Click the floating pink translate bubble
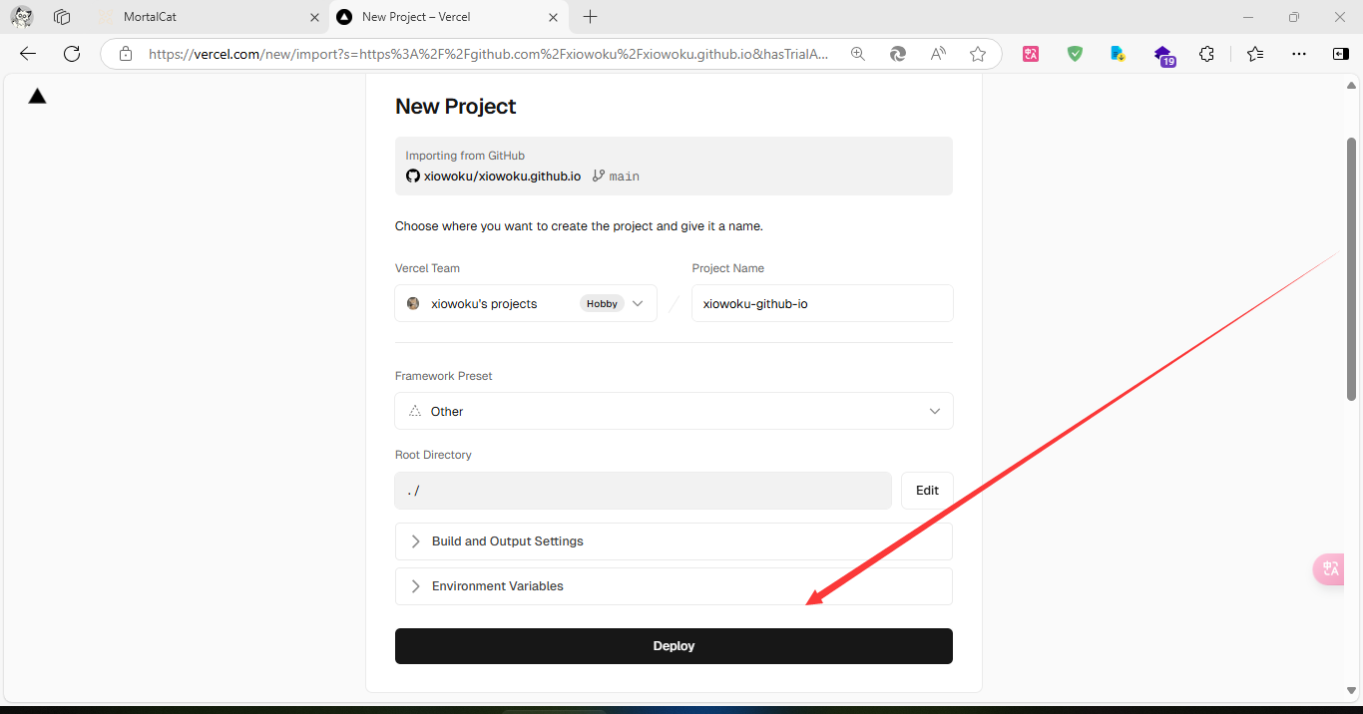1363x714 pixels. (x=1331, y=568)
